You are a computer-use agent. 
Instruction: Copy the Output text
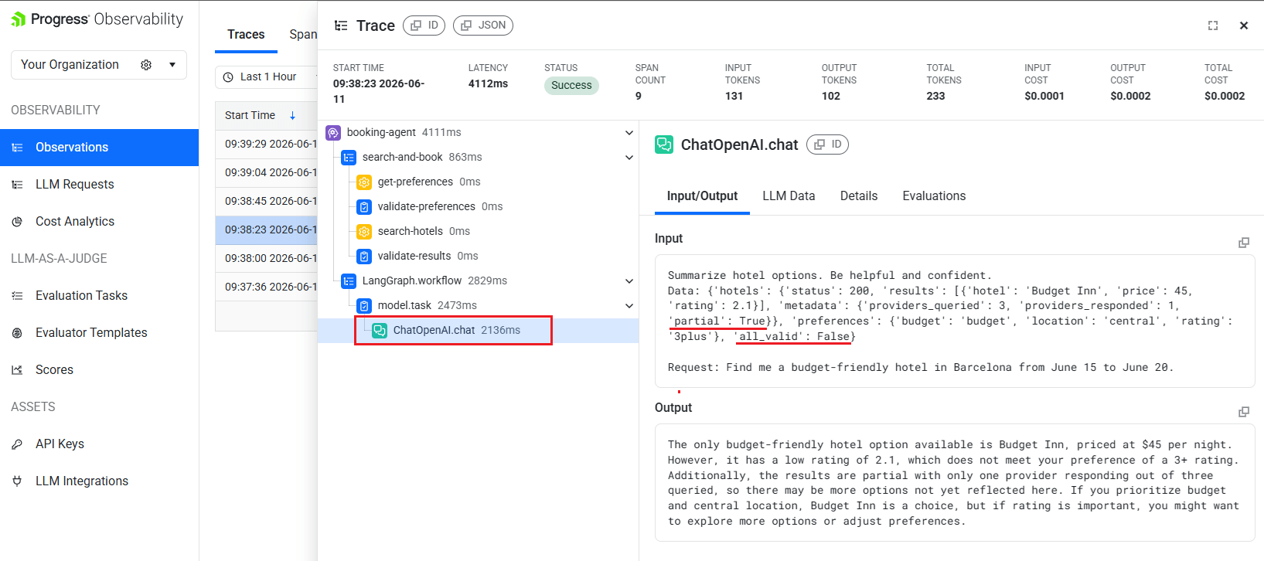1244,412
